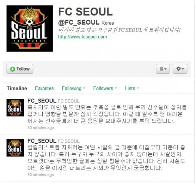Click the green plus Follow icon
196x184 pixels.
click(x=13, y=69)
